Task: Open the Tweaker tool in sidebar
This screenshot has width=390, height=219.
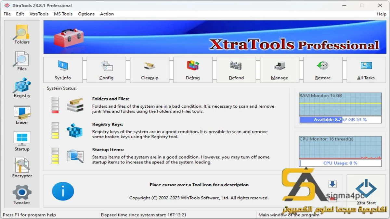Action: click(x=22, y=195)
